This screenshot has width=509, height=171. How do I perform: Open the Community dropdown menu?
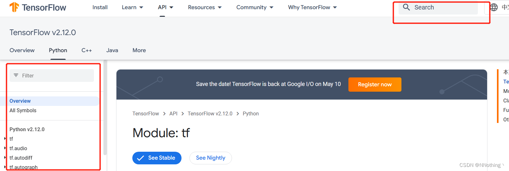[x=255, y=7]
